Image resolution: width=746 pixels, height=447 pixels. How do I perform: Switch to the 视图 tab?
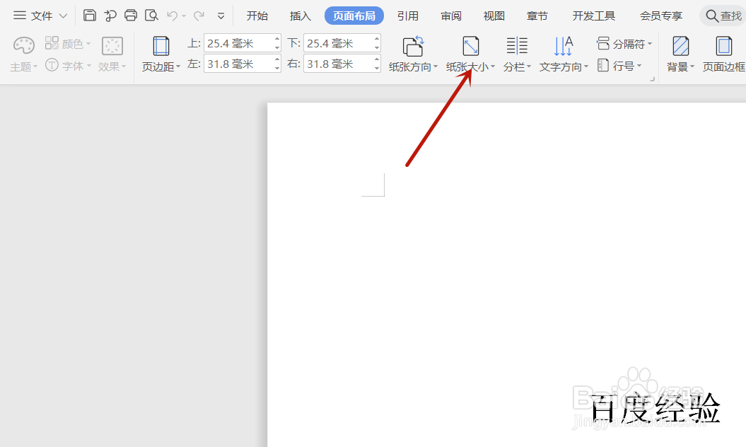pyautogui.click(x=494, y=16)
